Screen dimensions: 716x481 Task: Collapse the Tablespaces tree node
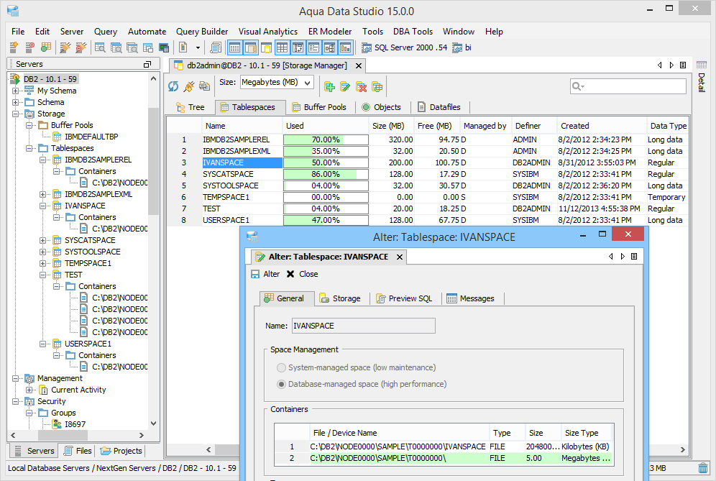pos(29,148)
